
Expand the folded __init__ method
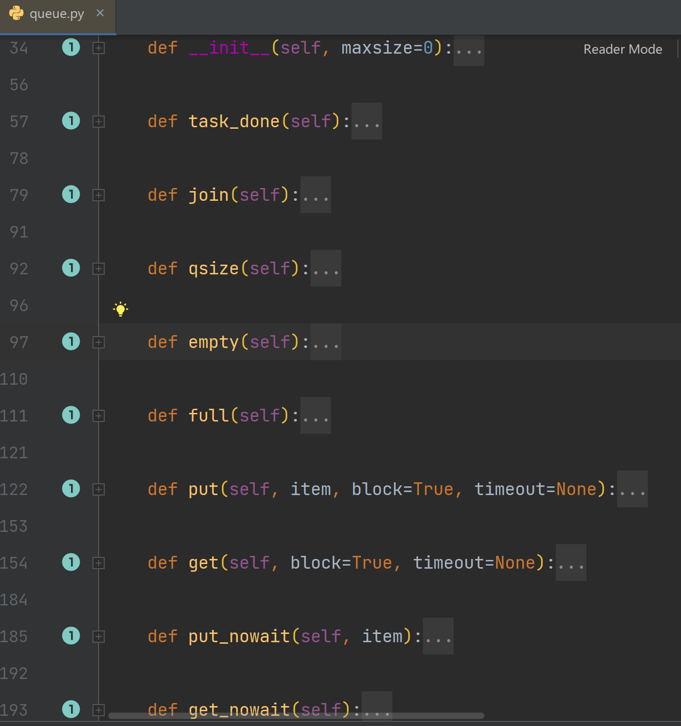[99, 48]
